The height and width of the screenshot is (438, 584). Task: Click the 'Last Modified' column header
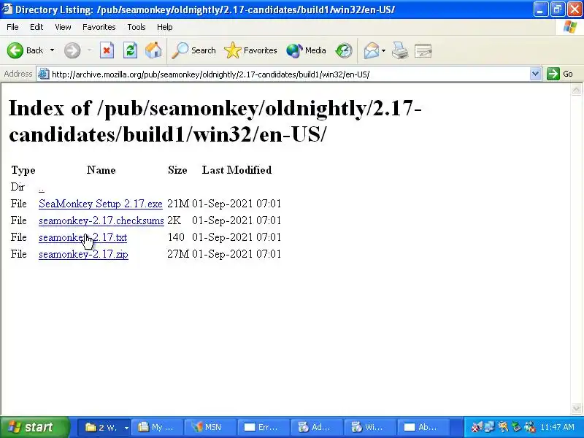click(x=237, y=170)
